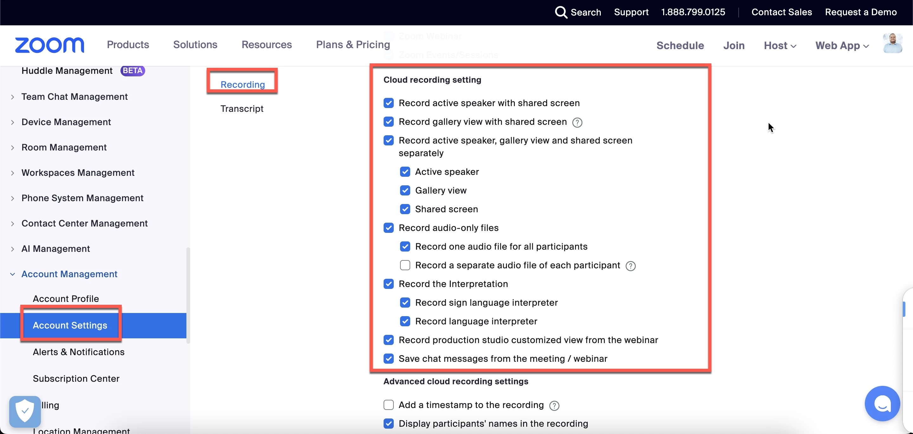Screen dimensions: 913x434
Task: Expand Team Chat Management section
Action: [13, 97]
